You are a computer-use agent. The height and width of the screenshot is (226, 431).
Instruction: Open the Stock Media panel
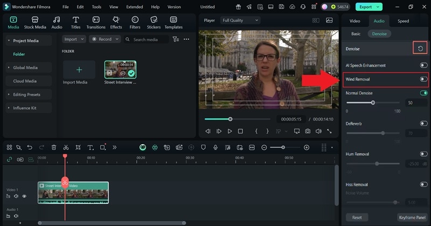[35, 22]
